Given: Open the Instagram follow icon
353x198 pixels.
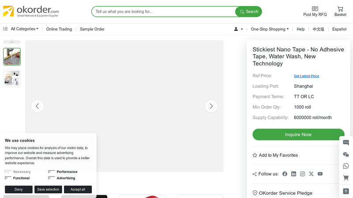Looking at the screenshot, I should pos(302,174).
